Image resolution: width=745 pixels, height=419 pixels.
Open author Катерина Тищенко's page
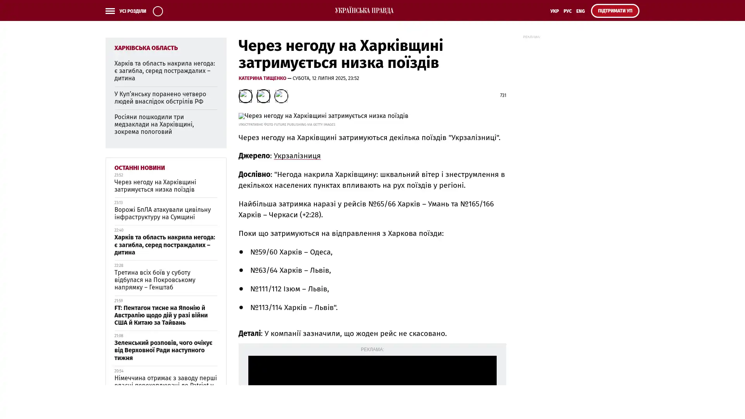(262, 78)
